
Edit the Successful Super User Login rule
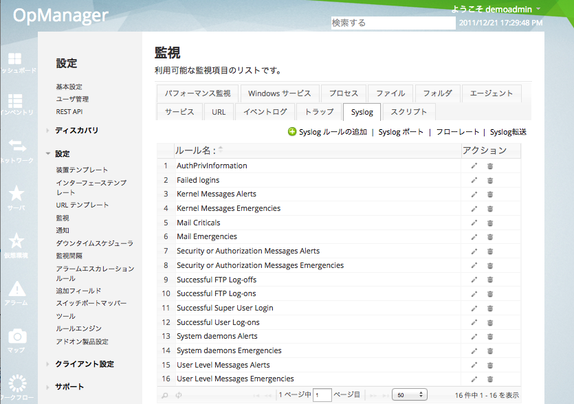[474, 308]
